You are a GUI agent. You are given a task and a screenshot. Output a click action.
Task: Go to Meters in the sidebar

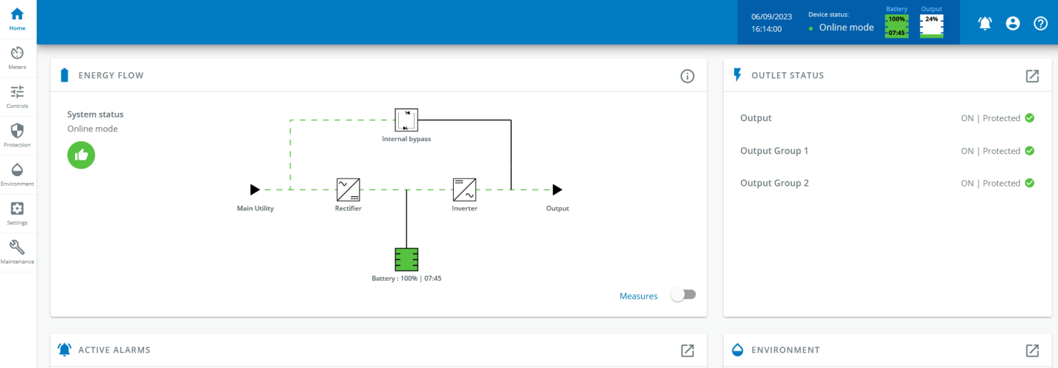pos(17,58)
